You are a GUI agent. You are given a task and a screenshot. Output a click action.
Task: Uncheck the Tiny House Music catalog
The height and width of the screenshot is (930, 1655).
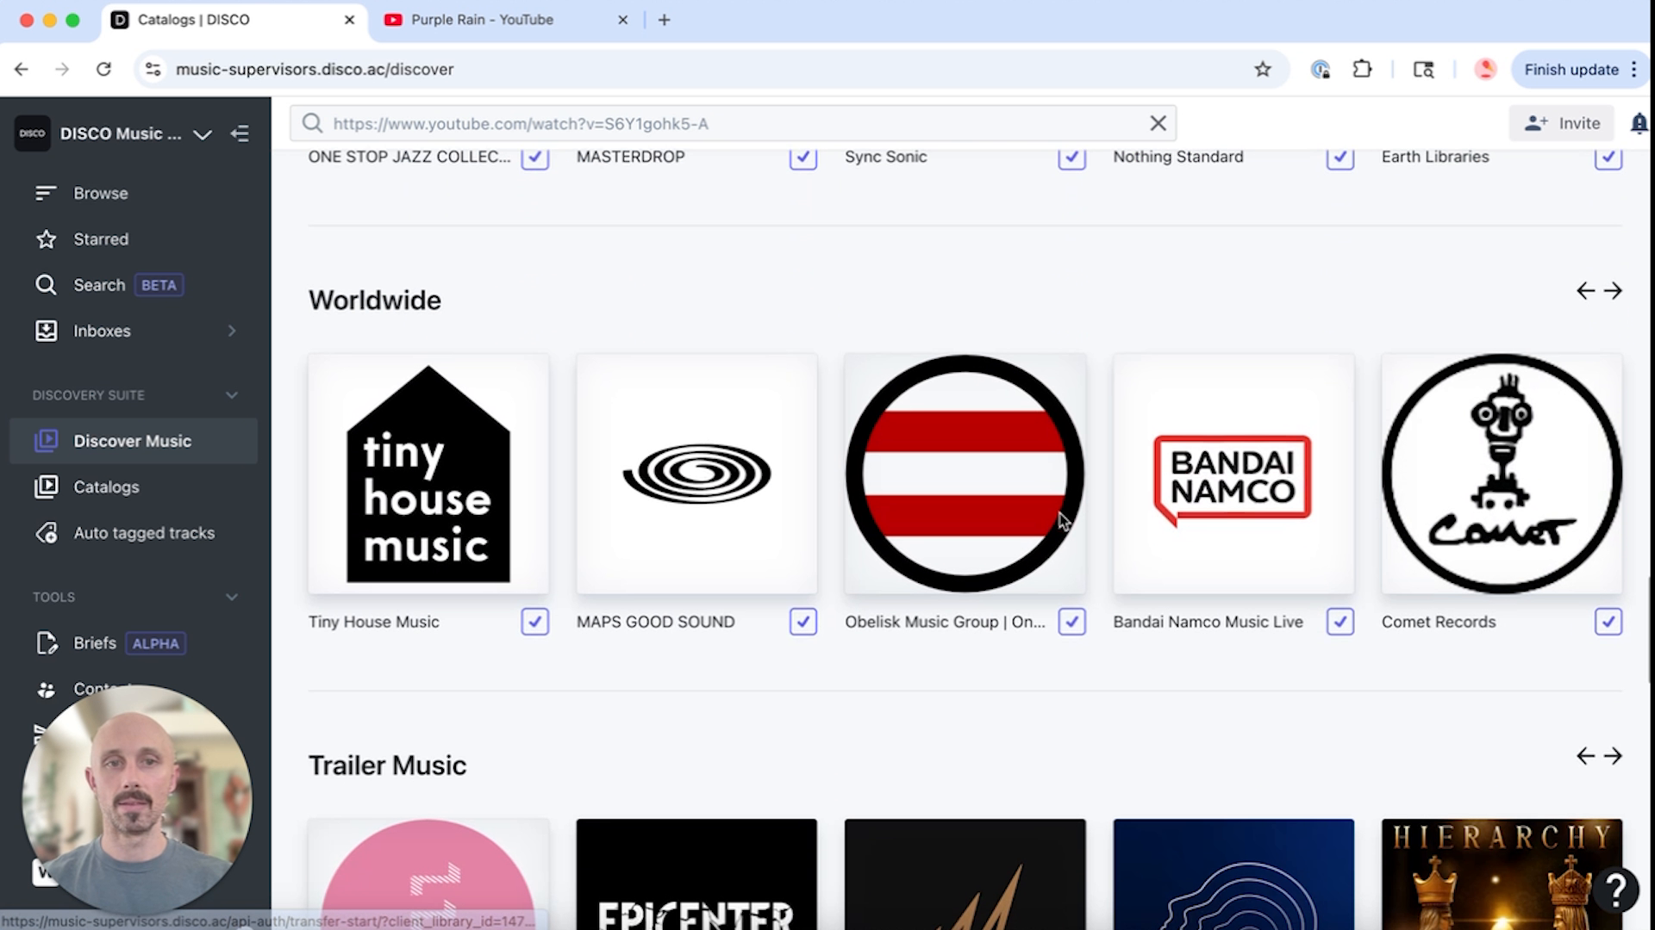click(534, 622)
